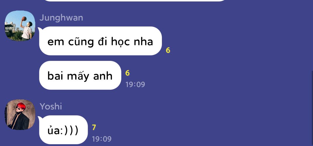Viewport: 313px width, 146px height.
Task: Tap the Yoshi sender name
Action: pyautogui.click(x=51, y=106)
